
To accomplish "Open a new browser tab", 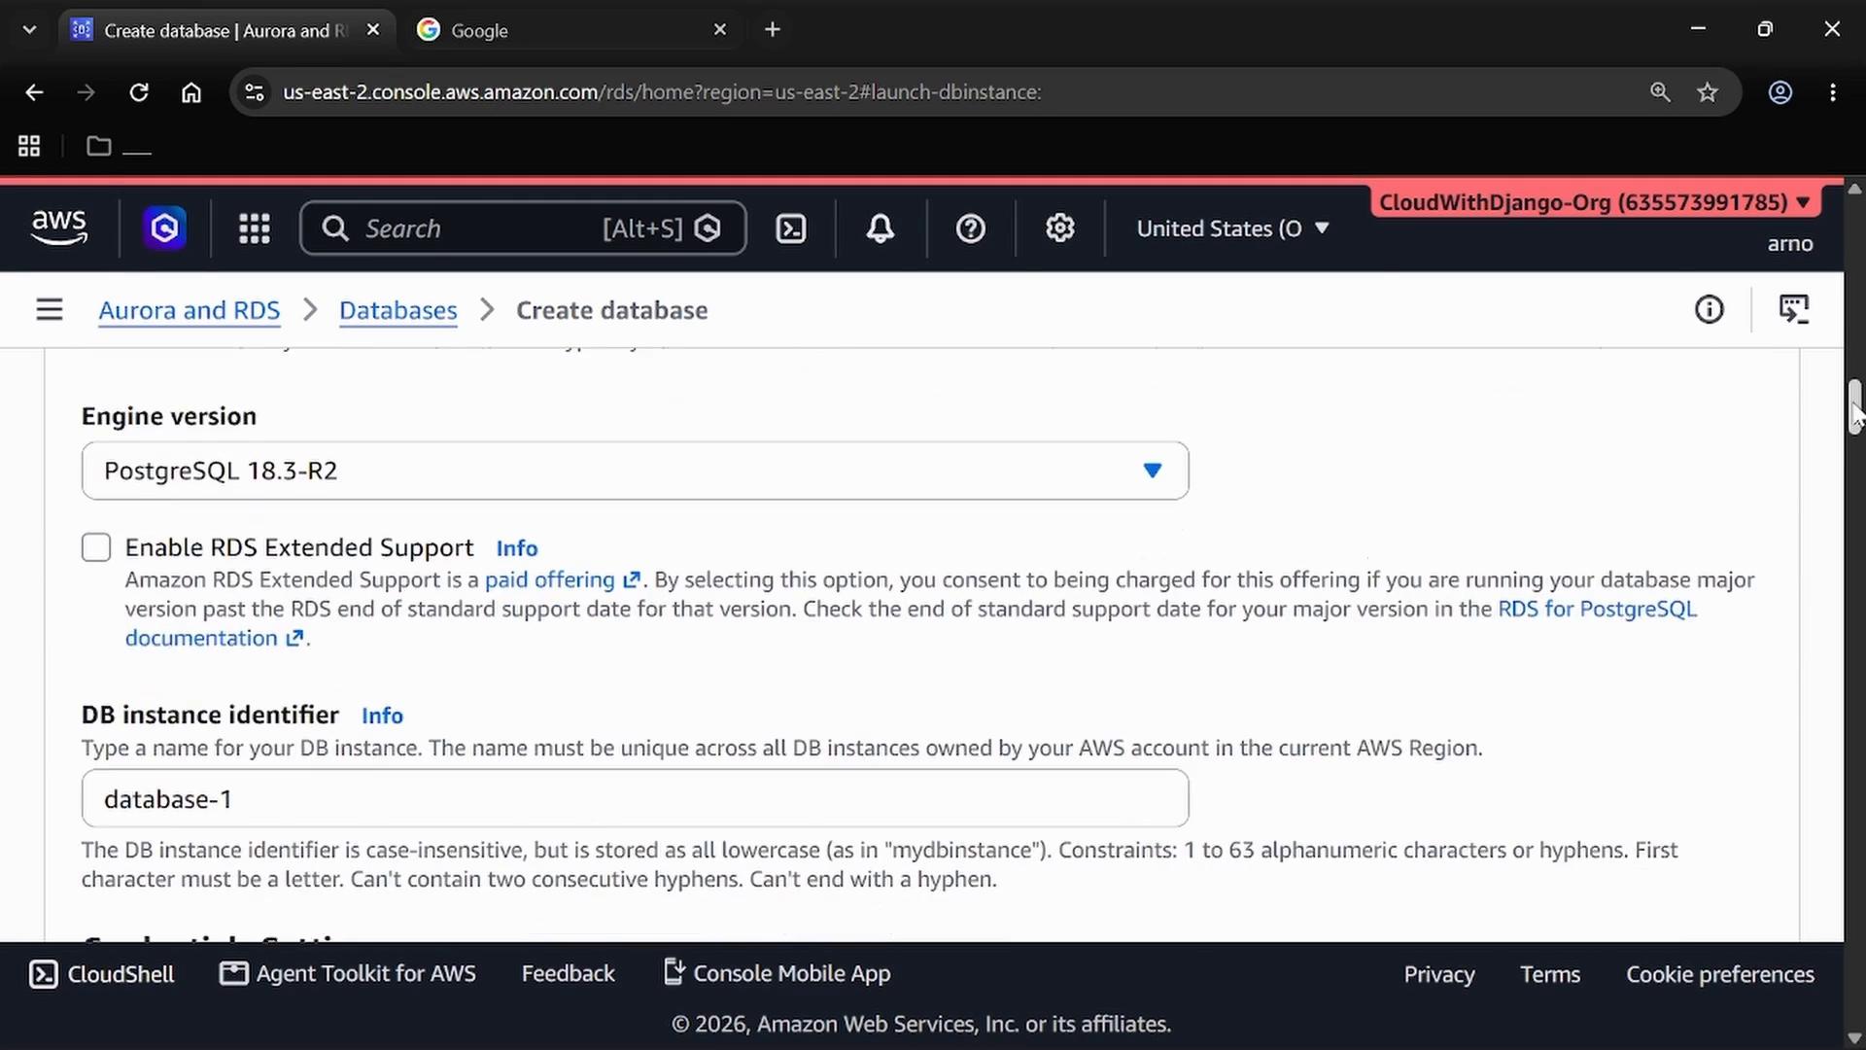I will pyautogui.click(x=773, y=29).
